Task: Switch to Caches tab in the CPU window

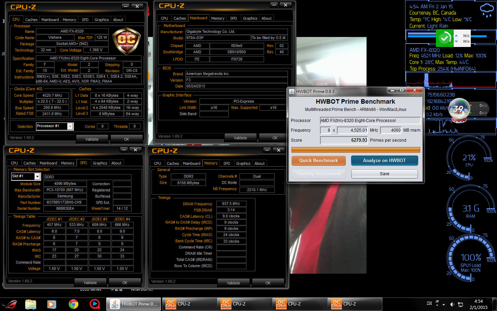Action: tap(31, 20)
